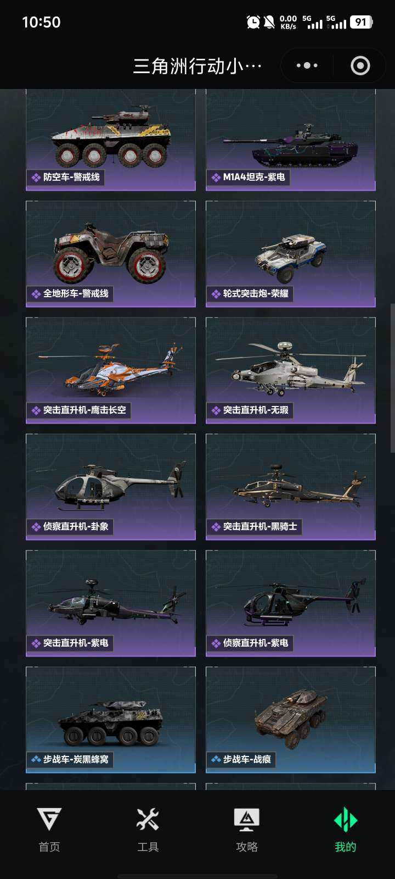Open the 步战车-战痕 IFV card

291,720
